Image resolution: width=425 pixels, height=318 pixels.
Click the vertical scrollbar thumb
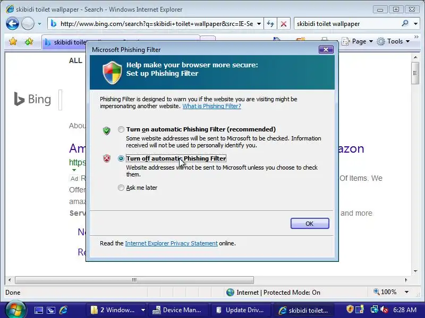415,73
